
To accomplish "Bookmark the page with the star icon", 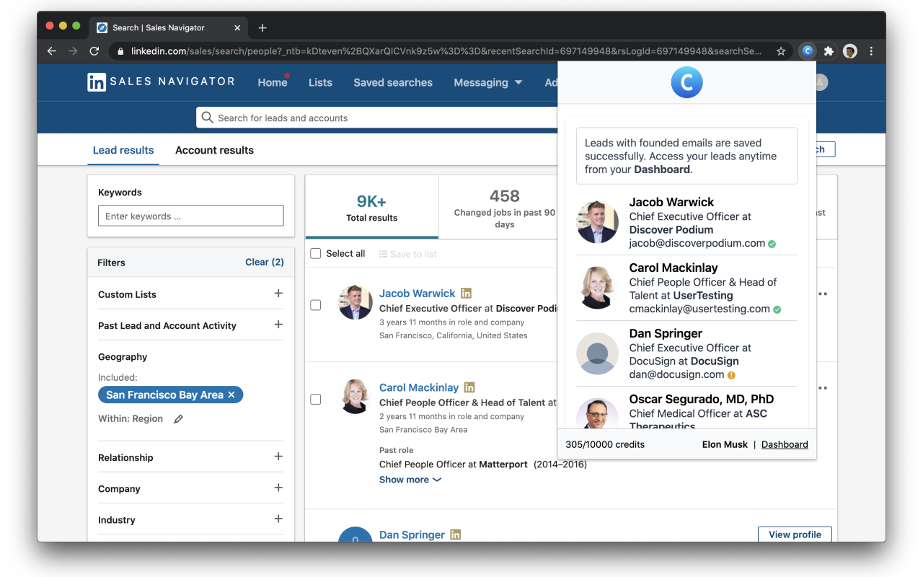I will (781, 51).
